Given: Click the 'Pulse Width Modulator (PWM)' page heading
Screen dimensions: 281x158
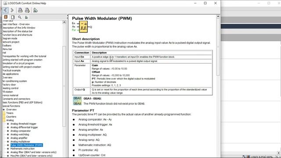Looking at the screenshot, I should coord(102,18).
